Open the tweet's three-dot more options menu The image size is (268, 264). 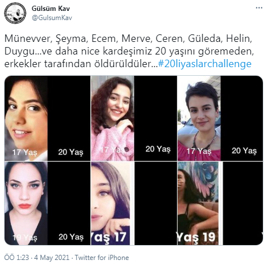tap(259, 8)
